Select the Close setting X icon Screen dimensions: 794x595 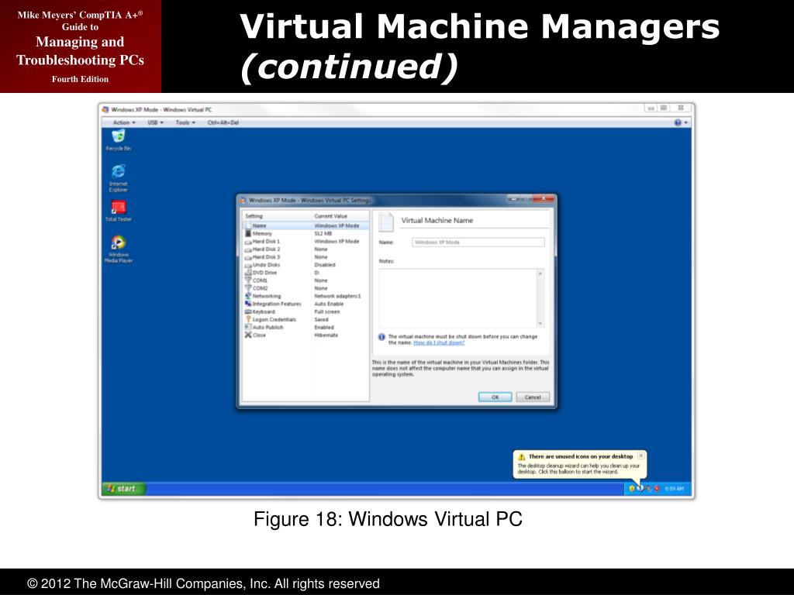click(248, 335)
